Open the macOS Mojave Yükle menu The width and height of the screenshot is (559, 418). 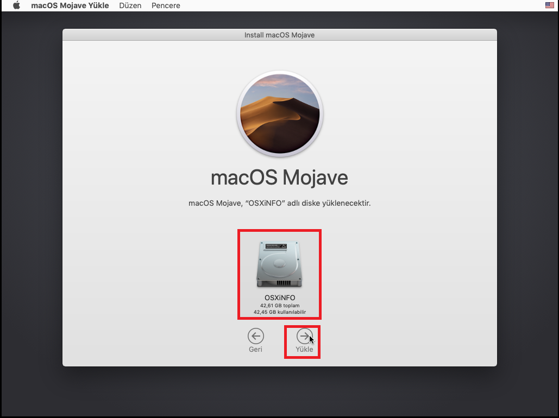point(70,5)
